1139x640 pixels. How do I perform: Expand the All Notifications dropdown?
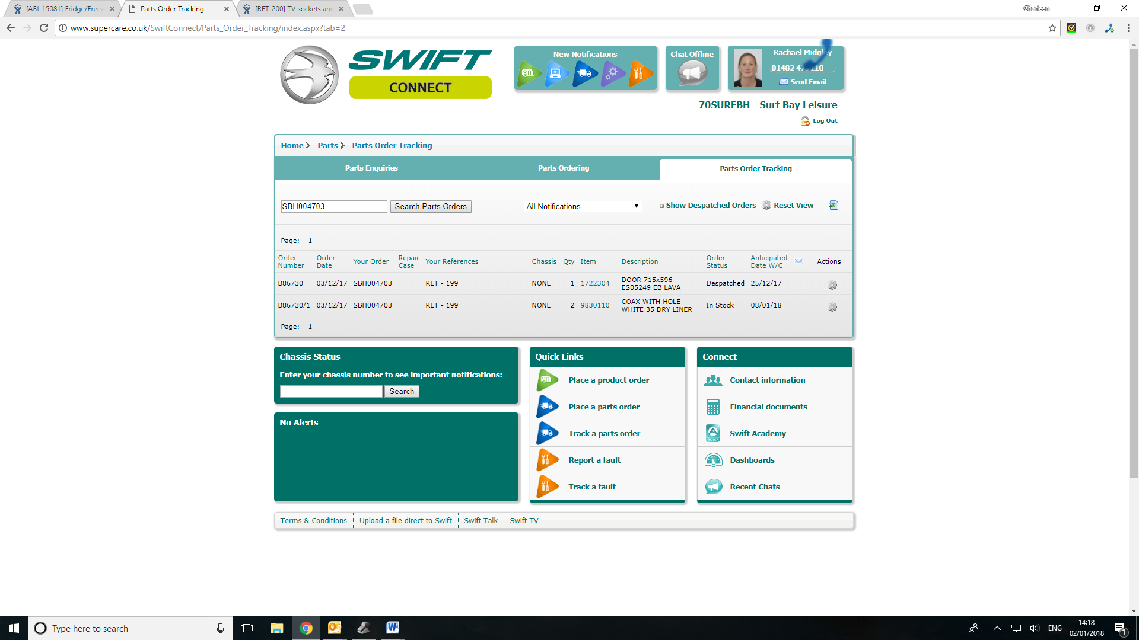pyautogui.click(x=583, y=206)
